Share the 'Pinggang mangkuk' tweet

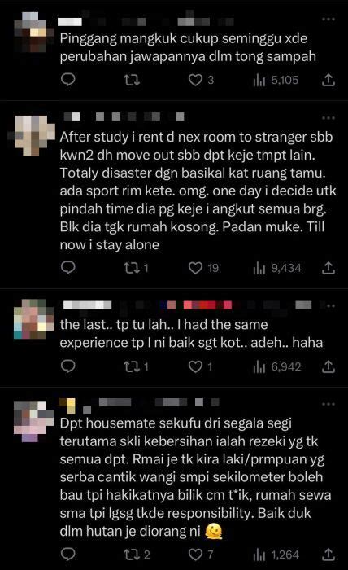coord(328,80)
